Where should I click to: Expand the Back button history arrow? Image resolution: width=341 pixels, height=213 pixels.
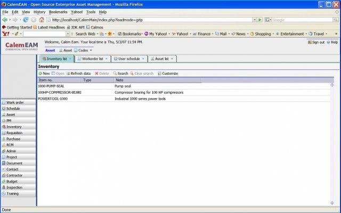pyautogui.click(x=10, y=20)
